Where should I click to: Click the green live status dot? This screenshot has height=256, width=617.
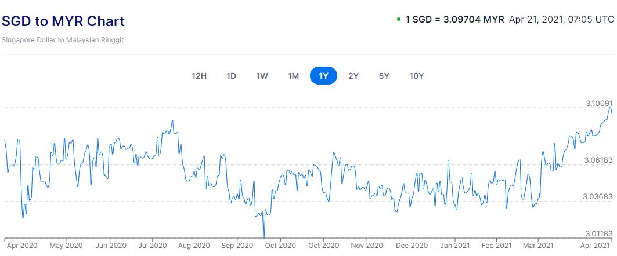pyautogui.click(x=399, y=19)
